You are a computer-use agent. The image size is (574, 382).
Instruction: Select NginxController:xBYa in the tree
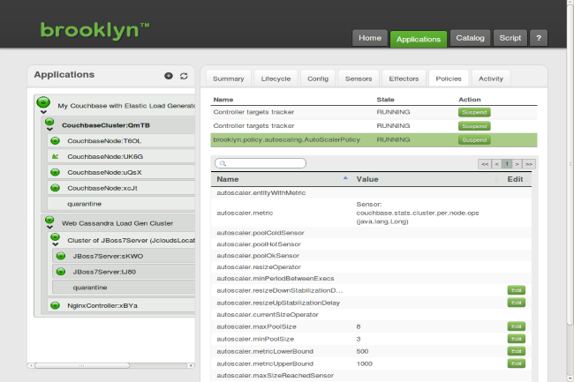pyautogui.click(x=121, y=305)
